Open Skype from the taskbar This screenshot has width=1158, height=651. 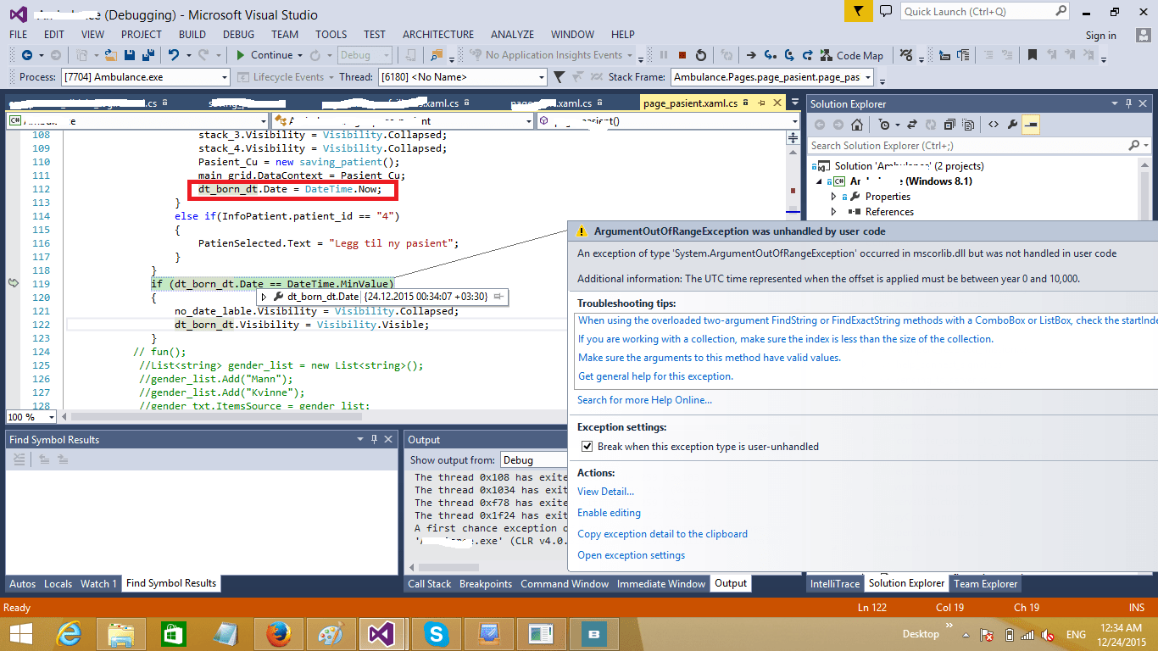pyautogui.click(x=436, y=633)
